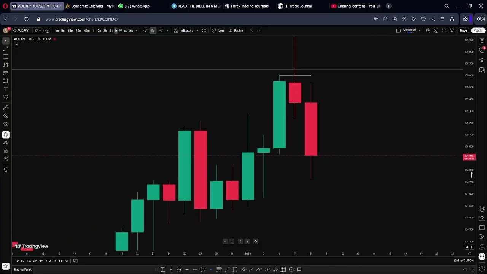Select the text annotation tool
Screen dimensions: 487x274
coord(6,89)
